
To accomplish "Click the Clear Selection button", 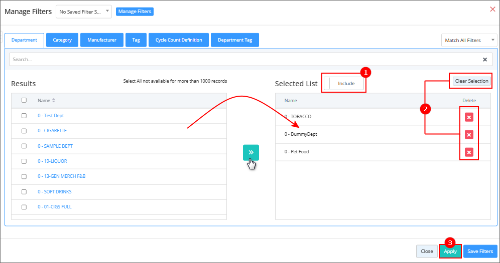I will click(x=471, y=81).
